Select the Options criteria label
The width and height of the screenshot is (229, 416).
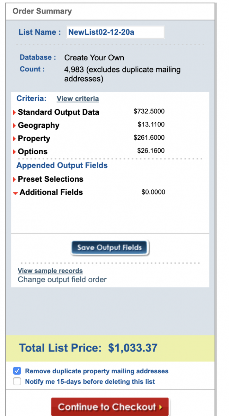pyautogui.click(x=33, y=152)
